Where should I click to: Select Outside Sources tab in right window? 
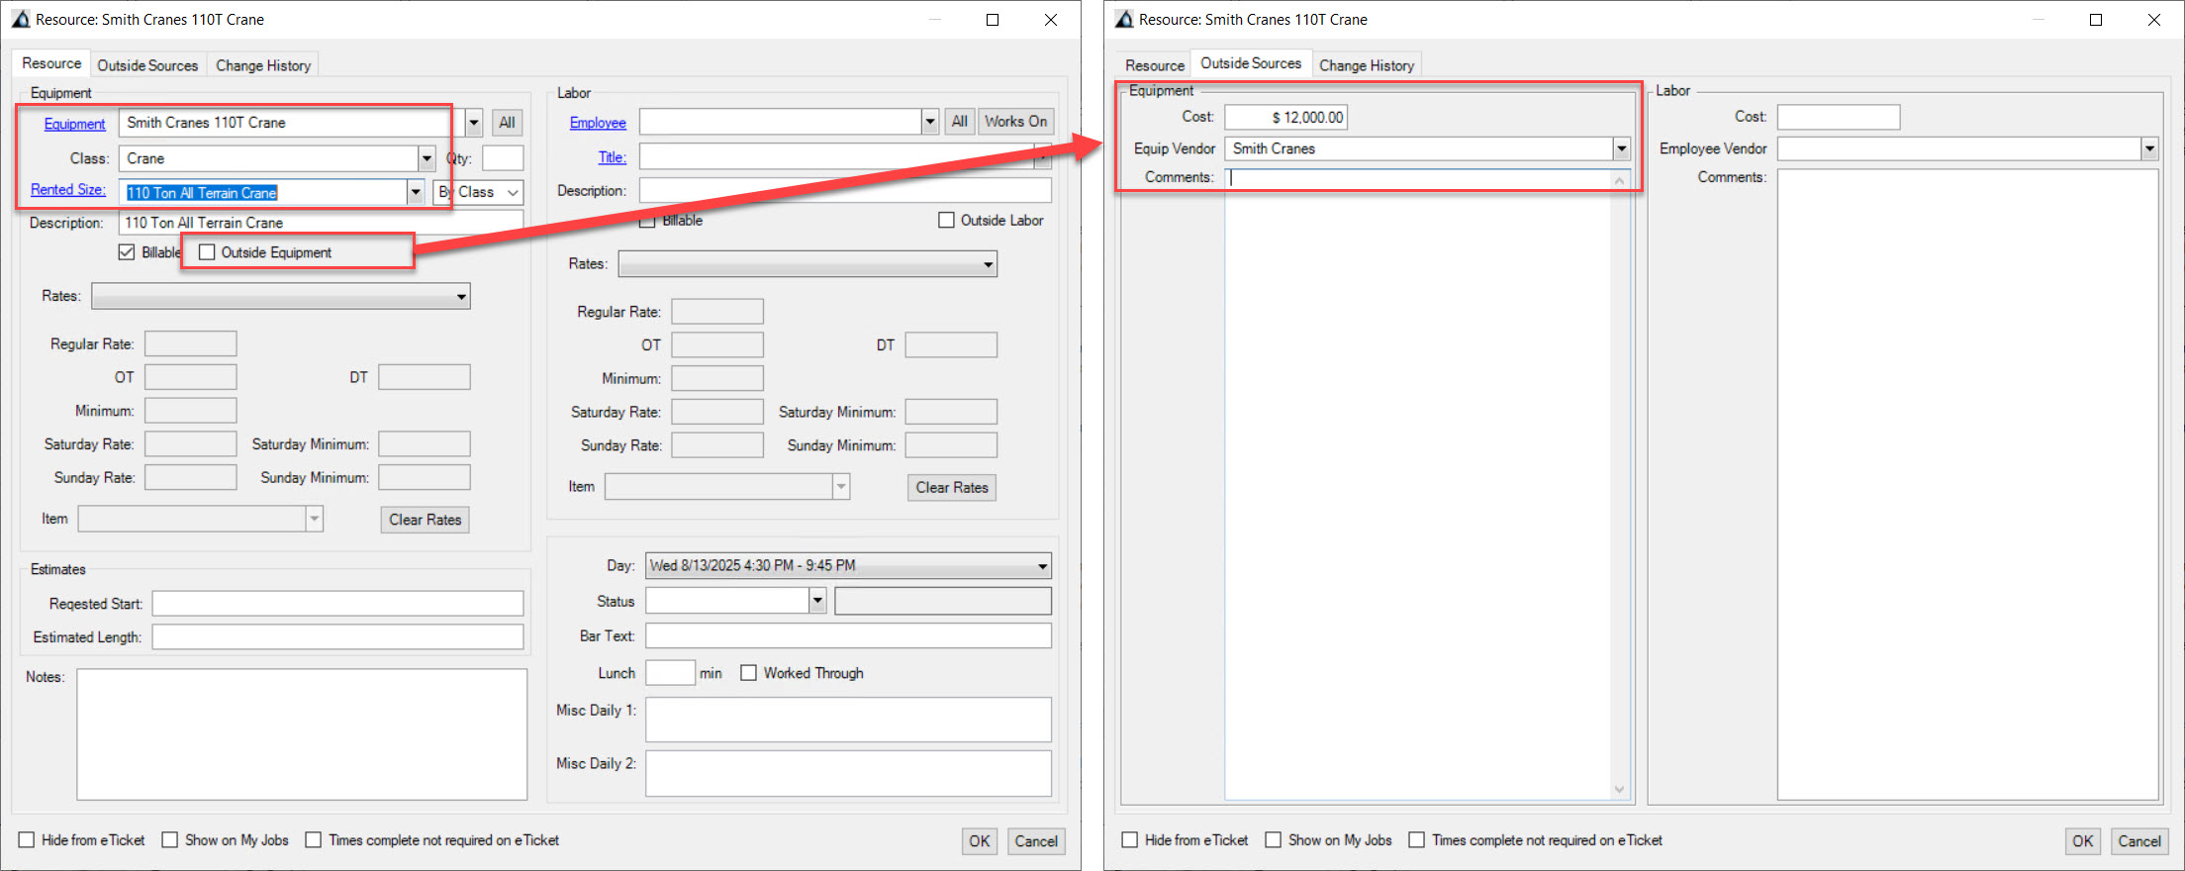(1251, 63)
